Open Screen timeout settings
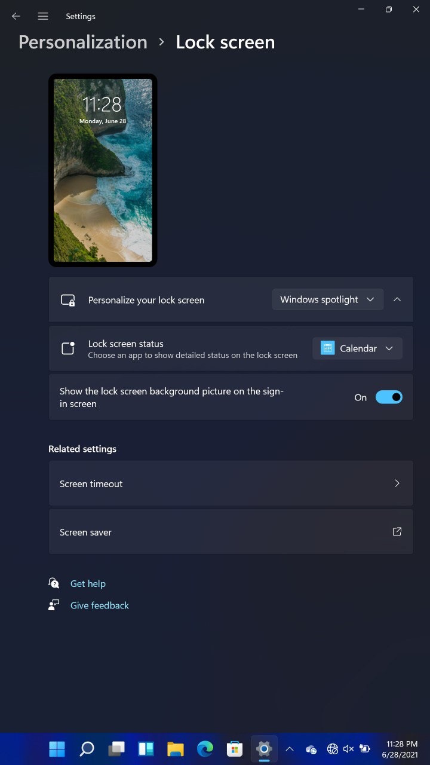The width and height of the screenshot is (430, 765). tap(231, 484)
